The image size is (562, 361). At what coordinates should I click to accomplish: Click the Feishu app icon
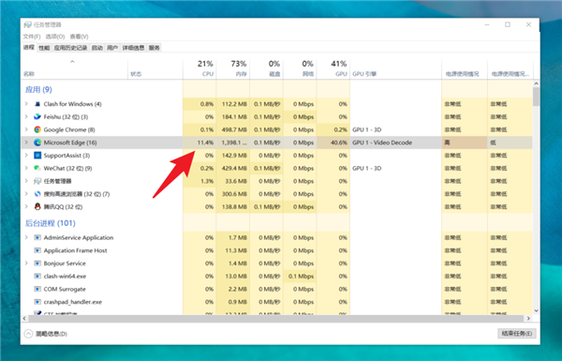37,117
